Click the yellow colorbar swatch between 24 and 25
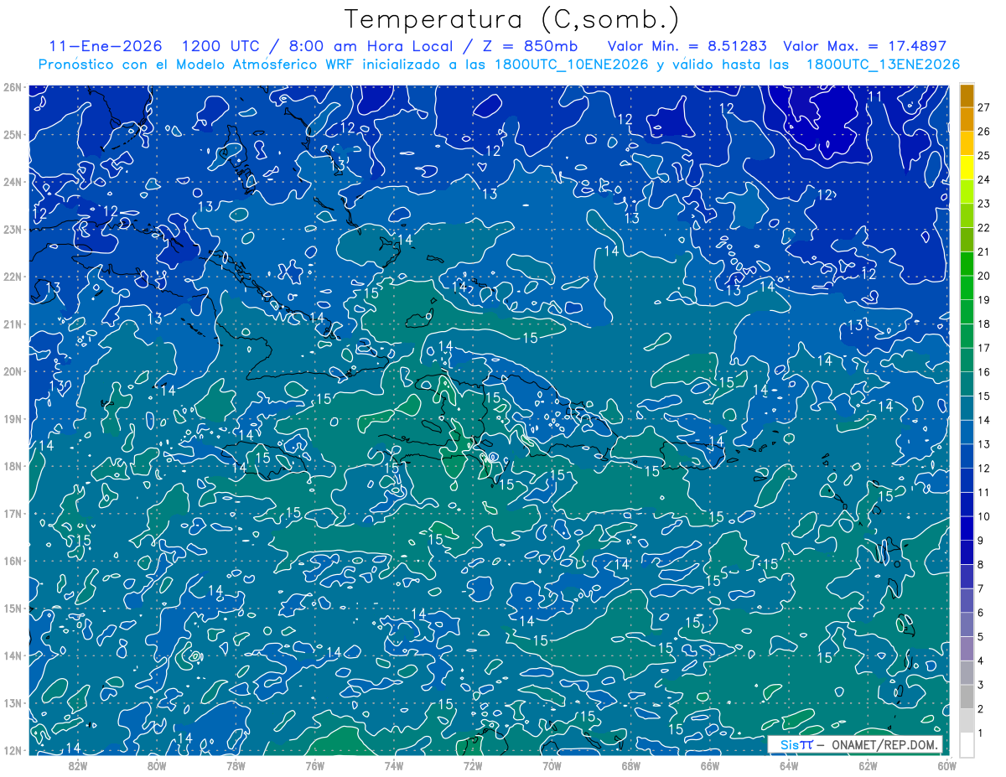The width and height of the screenshot is (1006, 777). tap(967, 167)
